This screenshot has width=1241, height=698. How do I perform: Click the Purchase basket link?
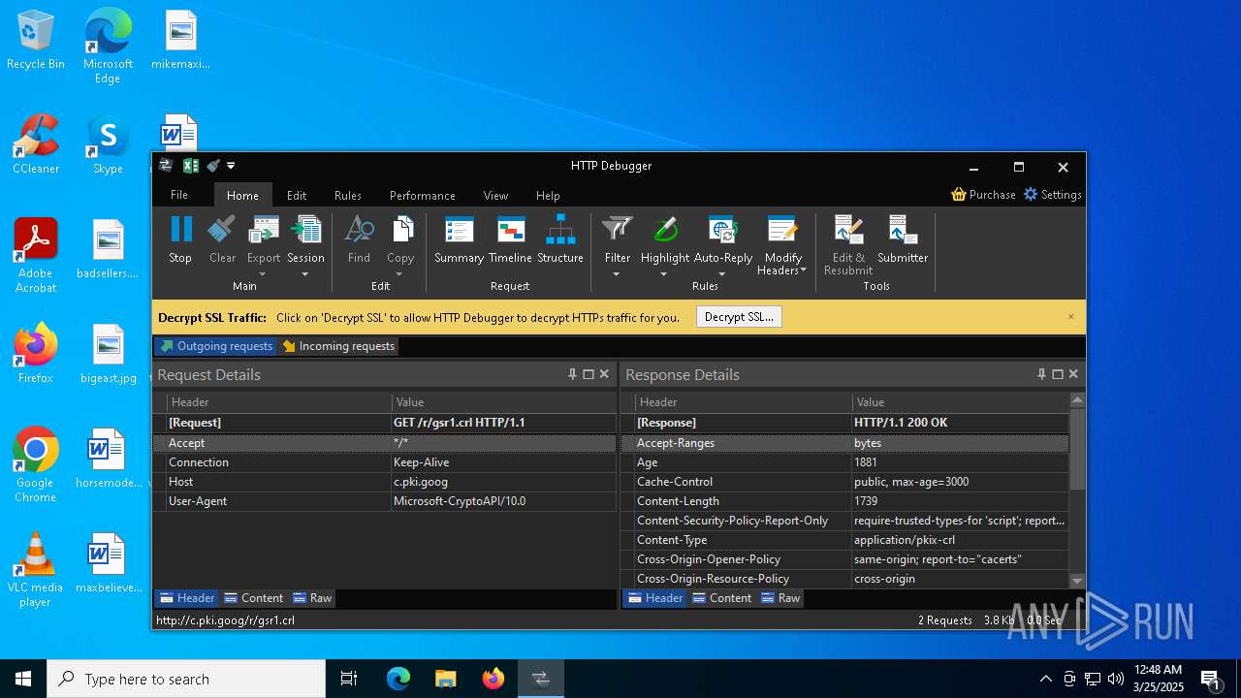pos(984,195)
